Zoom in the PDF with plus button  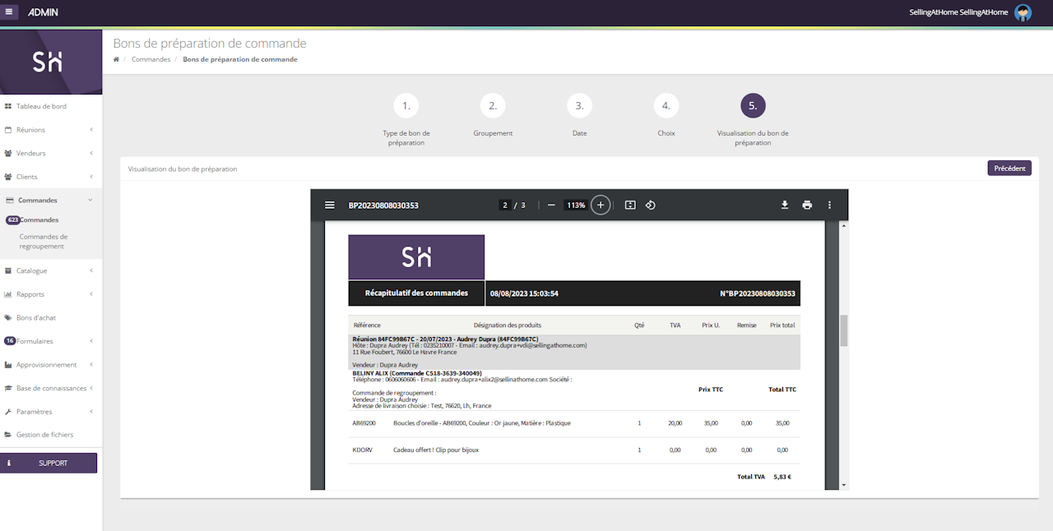click(x=601, y=205)
